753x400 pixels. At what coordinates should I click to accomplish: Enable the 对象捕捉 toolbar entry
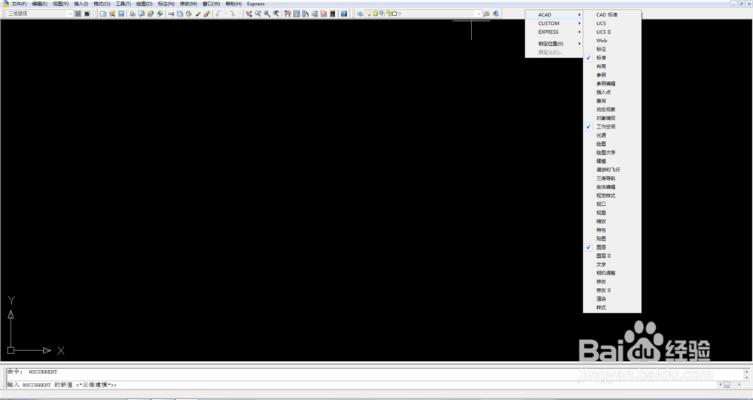[x=611, y=118]
